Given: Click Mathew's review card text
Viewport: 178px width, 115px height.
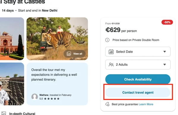Looking at the screenshot, I should 54,74.
